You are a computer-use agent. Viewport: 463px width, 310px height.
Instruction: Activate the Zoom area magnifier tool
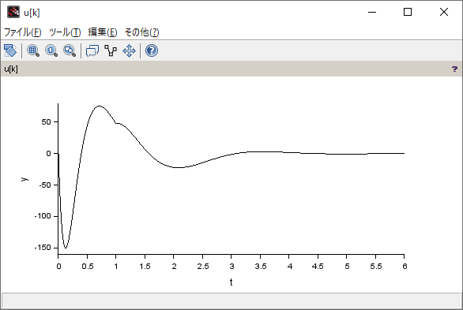coord(33,50)
